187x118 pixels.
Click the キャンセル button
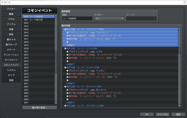[162, 115]
